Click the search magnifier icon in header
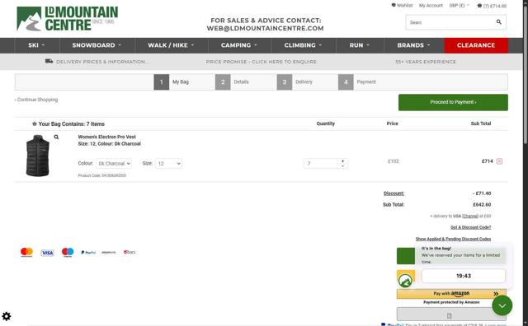528x326 pixels. point(498,22)
